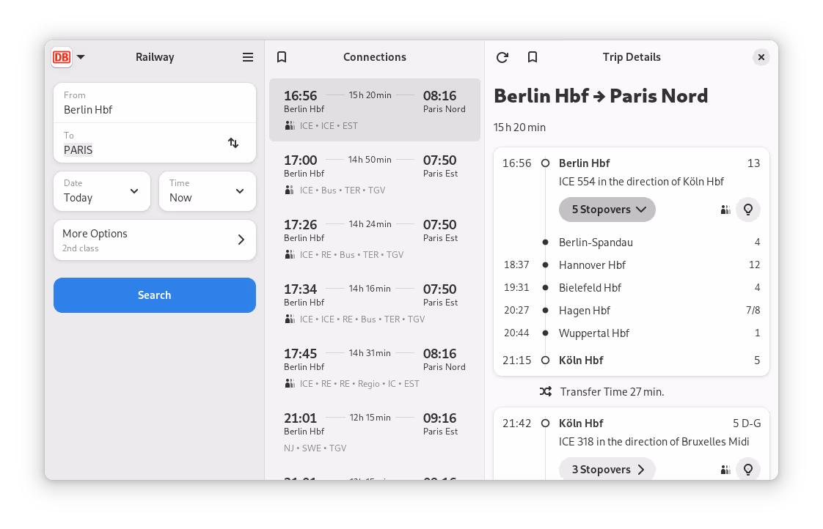Select the 17:45 connection to Paris Nord
The width and height of the screenshot is (823, 529).
tap(375, 368)
